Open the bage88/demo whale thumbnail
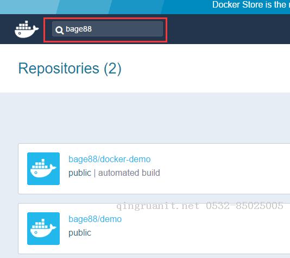This screenshot has width=290, height=258. pyautogui.click(x=43, y=229)
